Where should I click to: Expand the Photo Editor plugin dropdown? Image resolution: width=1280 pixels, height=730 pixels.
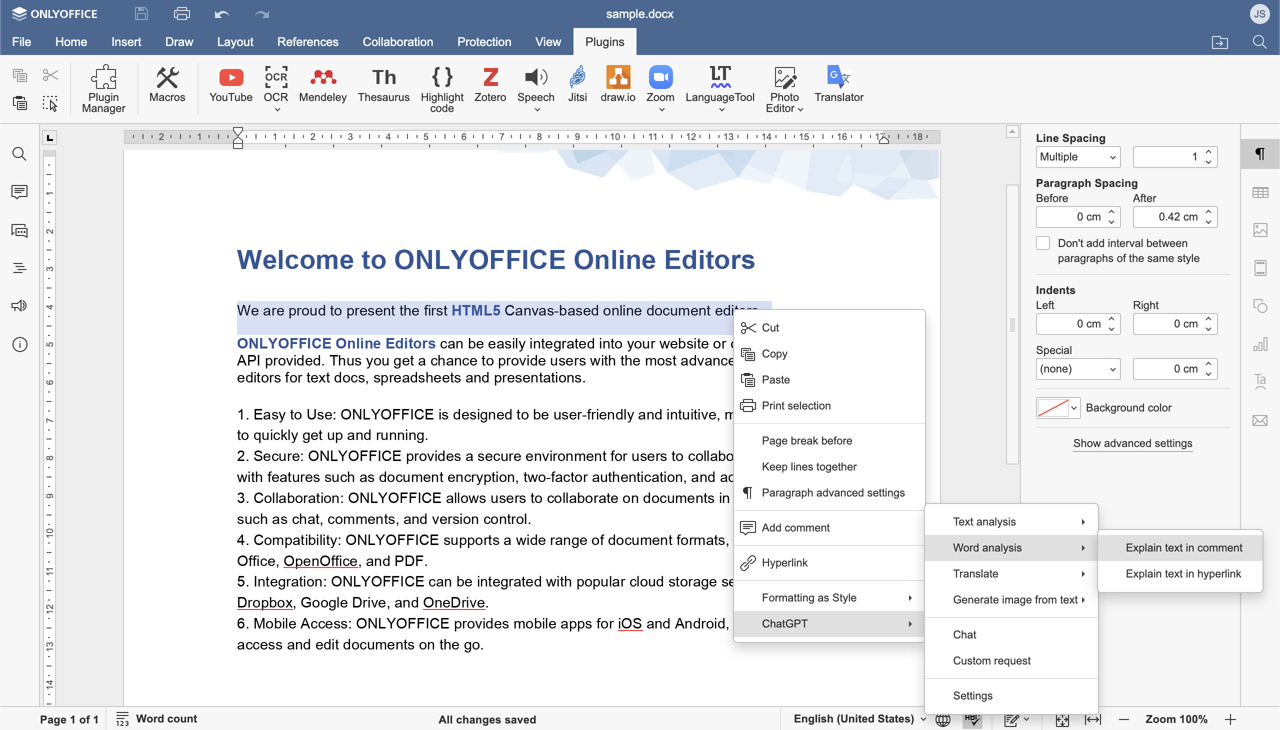click(x=800, y=109)
